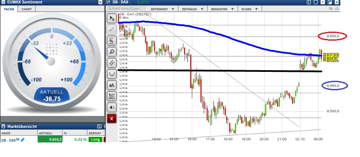Click the 9.650,0 axis label
This screenshot has width=360, height=157.
pyautogui.click(x=333, y=36)
